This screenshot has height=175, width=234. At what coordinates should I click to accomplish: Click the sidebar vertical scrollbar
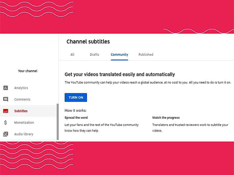pyautogui.click(x=58, y=122)
